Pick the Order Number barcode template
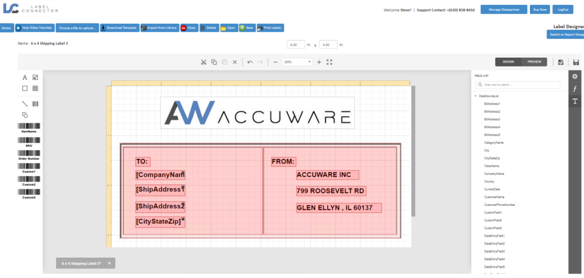Image resolution: width=584 pixels, height=278 pixels. [x=29, y=155]
